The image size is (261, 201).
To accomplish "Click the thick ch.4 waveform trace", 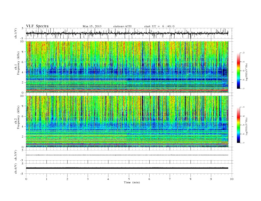I will [127, 168].
